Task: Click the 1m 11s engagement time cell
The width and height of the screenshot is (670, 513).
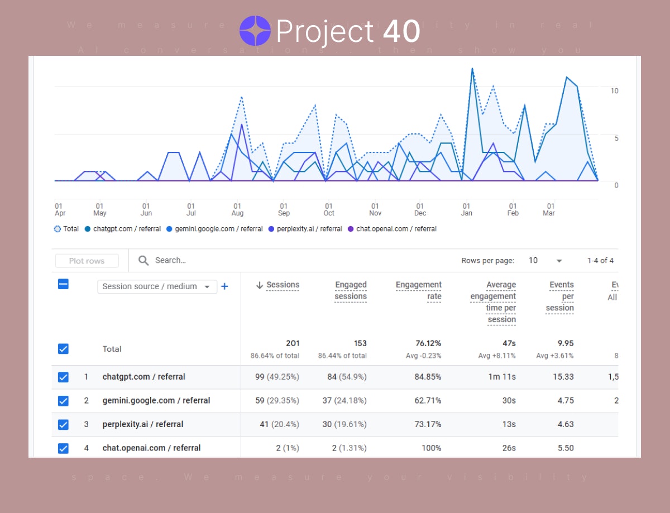Action: point(502,377)
